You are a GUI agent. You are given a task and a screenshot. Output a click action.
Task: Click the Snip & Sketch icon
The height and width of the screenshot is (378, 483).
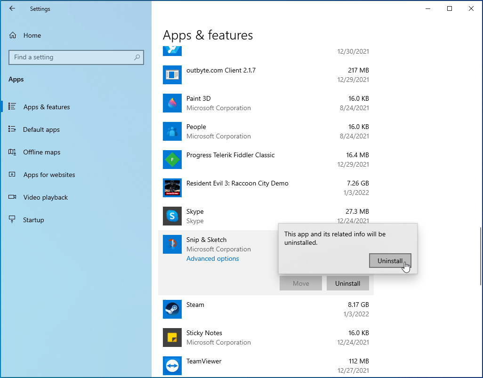click(172, 244)
